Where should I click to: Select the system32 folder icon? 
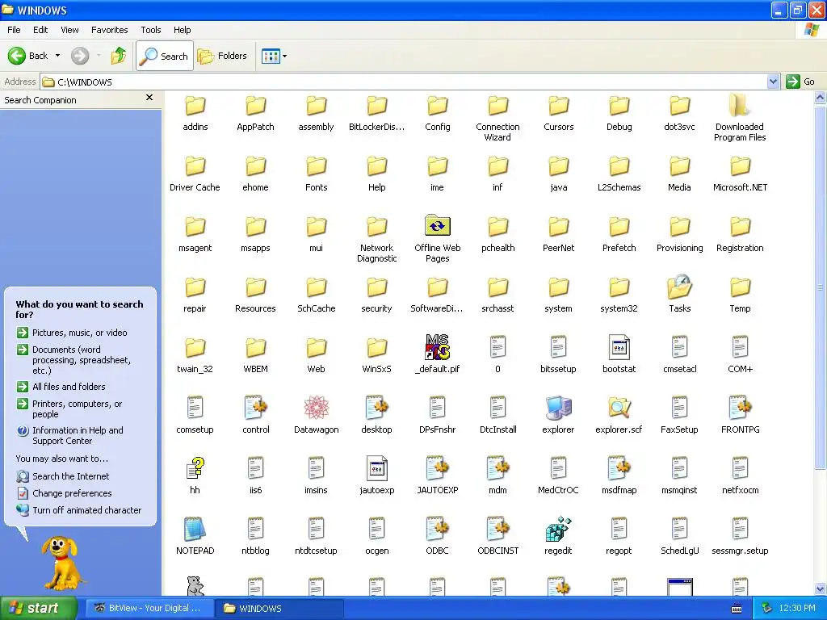click(x=619, y=287)
